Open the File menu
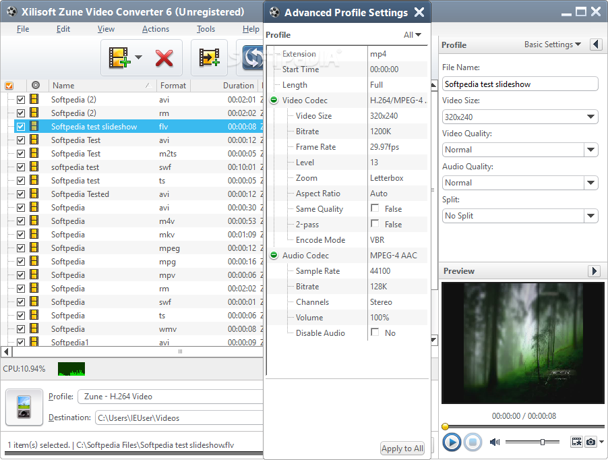The image size is (608, 460). coord(23,29)
